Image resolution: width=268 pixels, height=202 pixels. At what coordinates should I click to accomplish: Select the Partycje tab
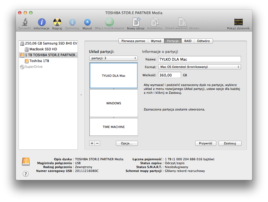tap(173, 41)
